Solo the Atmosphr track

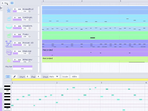19,60
